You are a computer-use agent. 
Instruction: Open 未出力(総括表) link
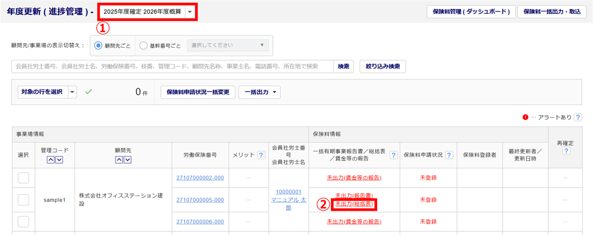tap(353, 204)
